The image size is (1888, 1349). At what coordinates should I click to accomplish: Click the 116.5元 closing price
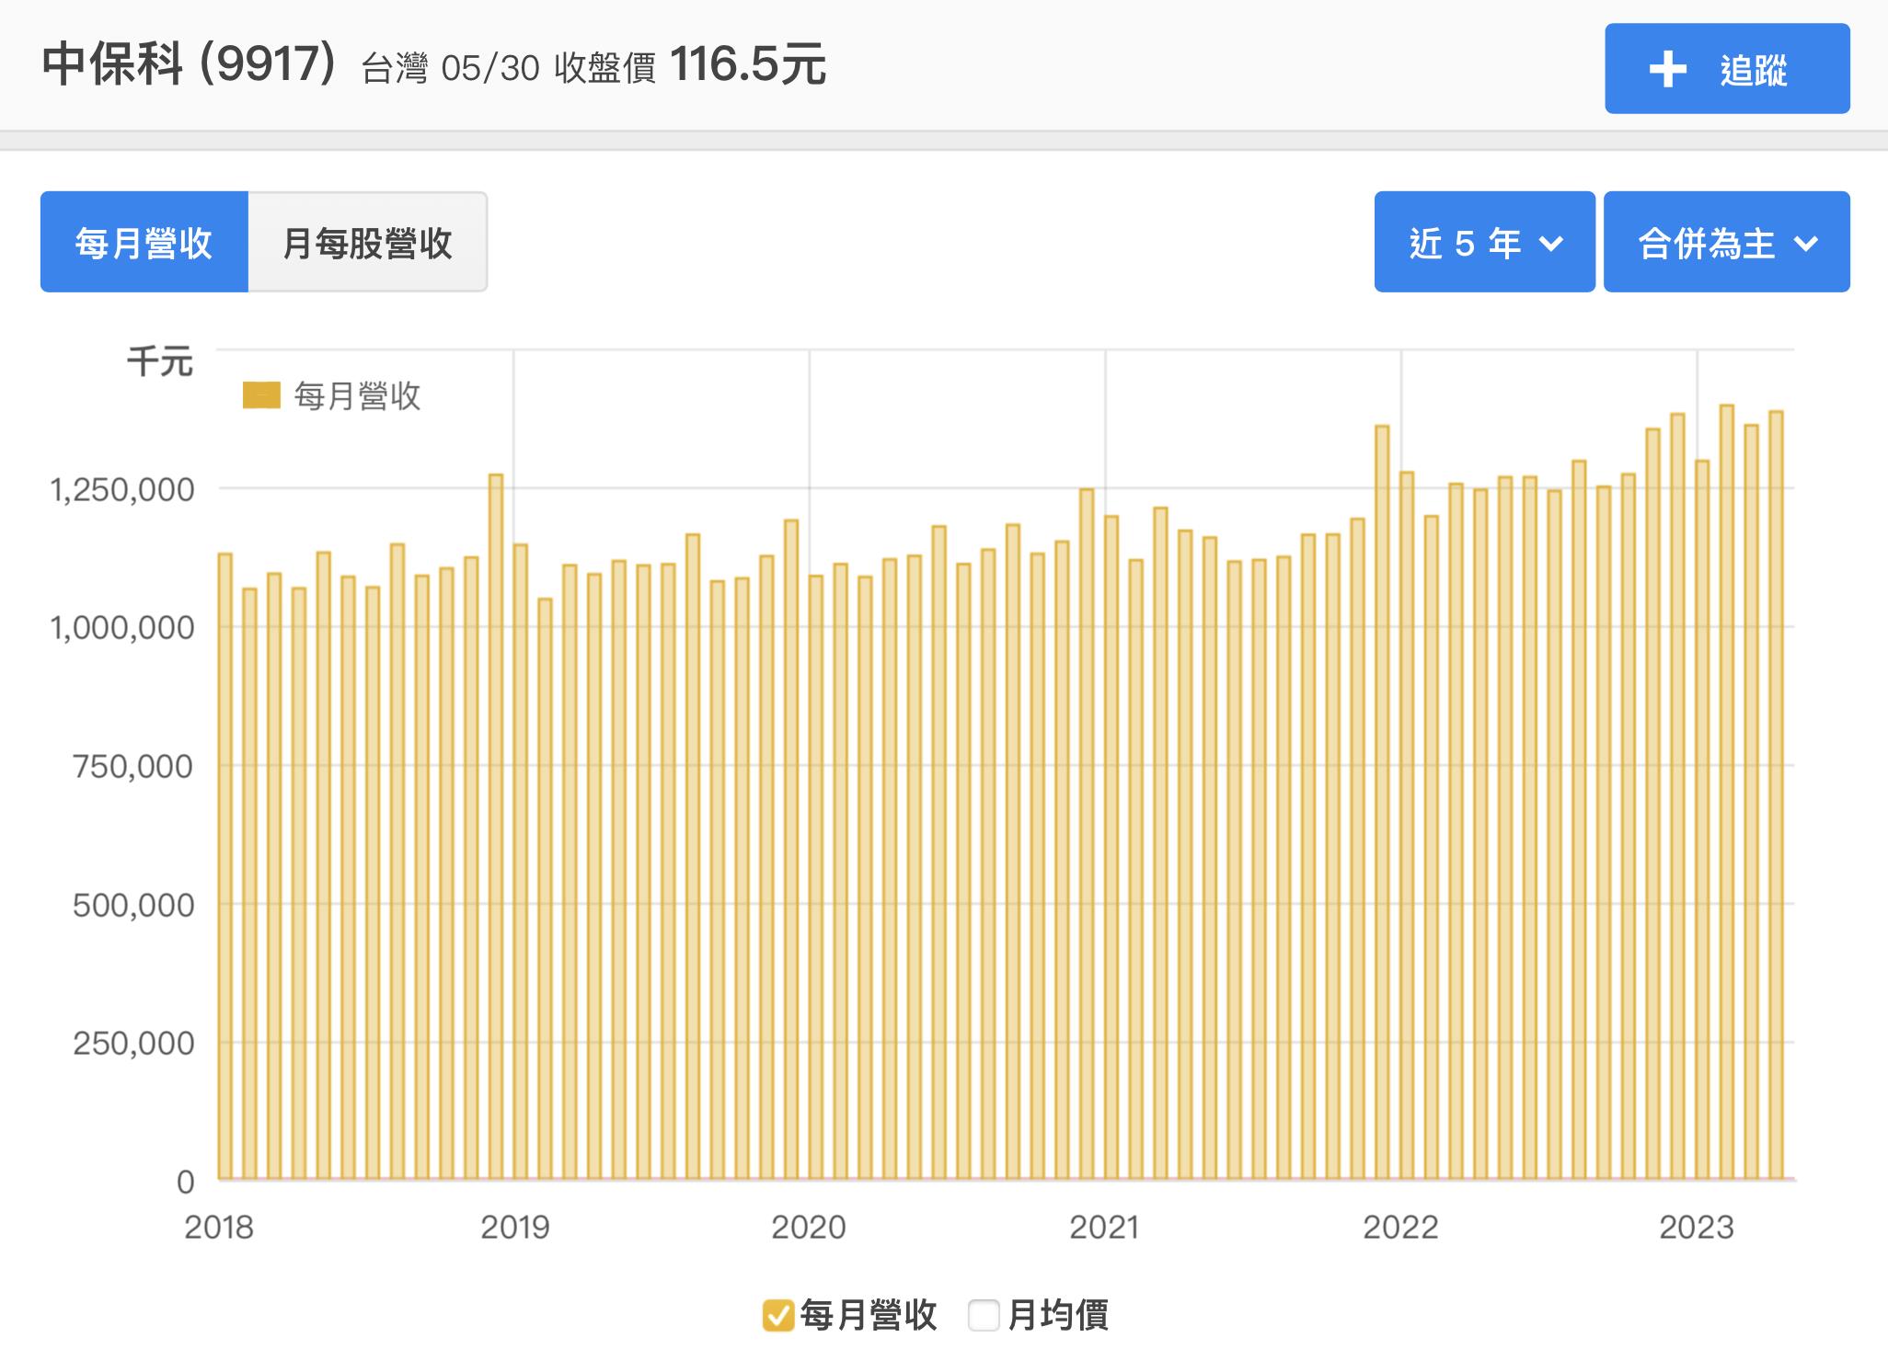pyautogui.click(x=748, y=65)
